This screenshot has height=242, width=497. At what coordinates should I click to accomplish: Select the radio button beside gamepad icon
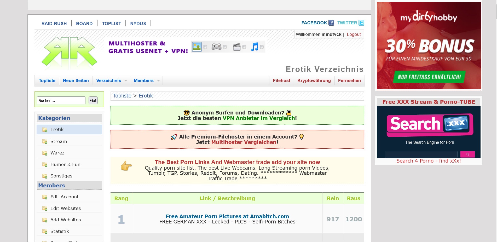point(225,47)
